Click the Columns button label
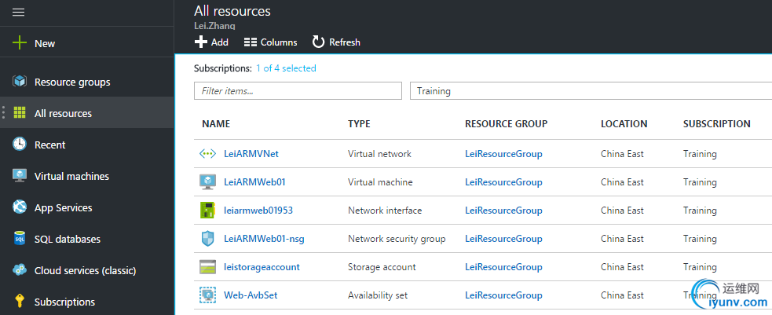The height and width of the screenshot is (315, 772). pyautogui.click(x=279, y=42)
